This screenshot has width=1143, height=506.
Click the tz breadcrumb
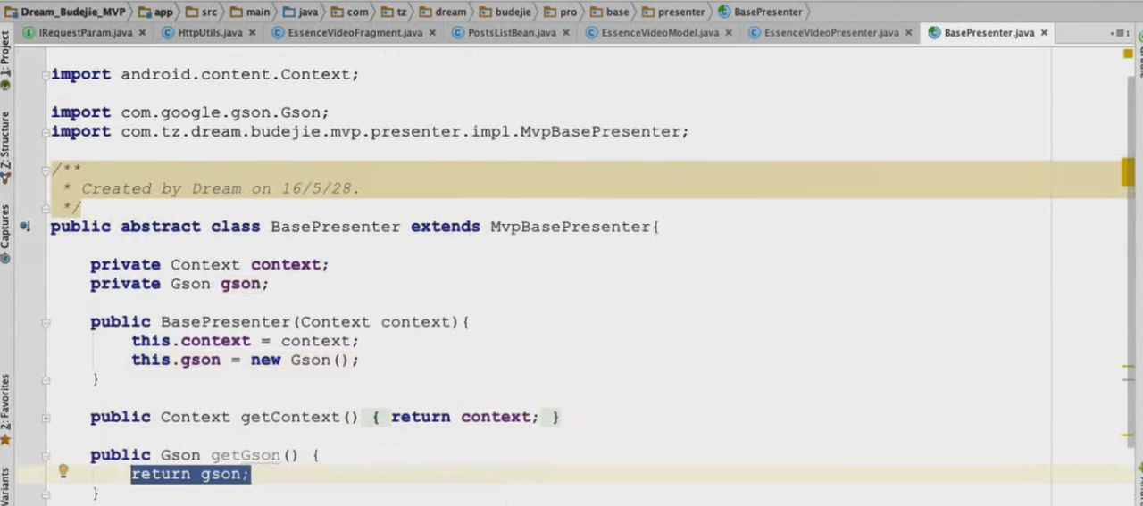(x=393, y=12)
